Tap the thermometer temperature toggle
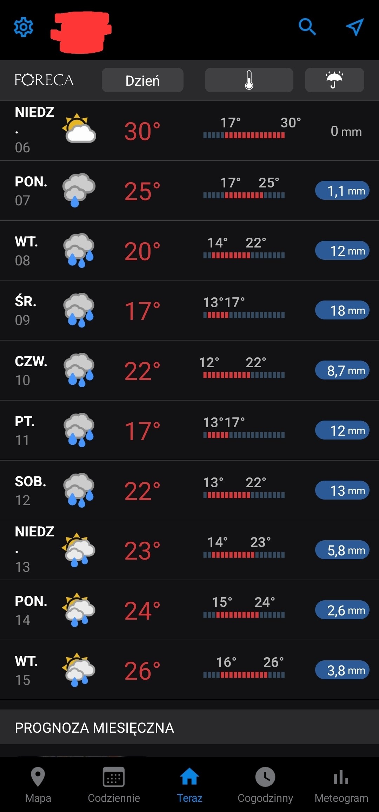 click(249, 80)
